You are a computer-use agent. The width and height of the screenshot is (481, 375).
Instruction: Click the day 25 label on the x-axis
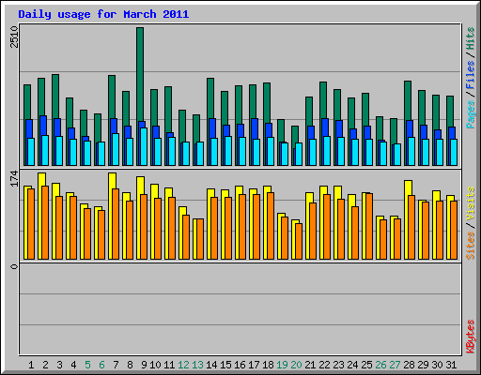coord(366,365)
